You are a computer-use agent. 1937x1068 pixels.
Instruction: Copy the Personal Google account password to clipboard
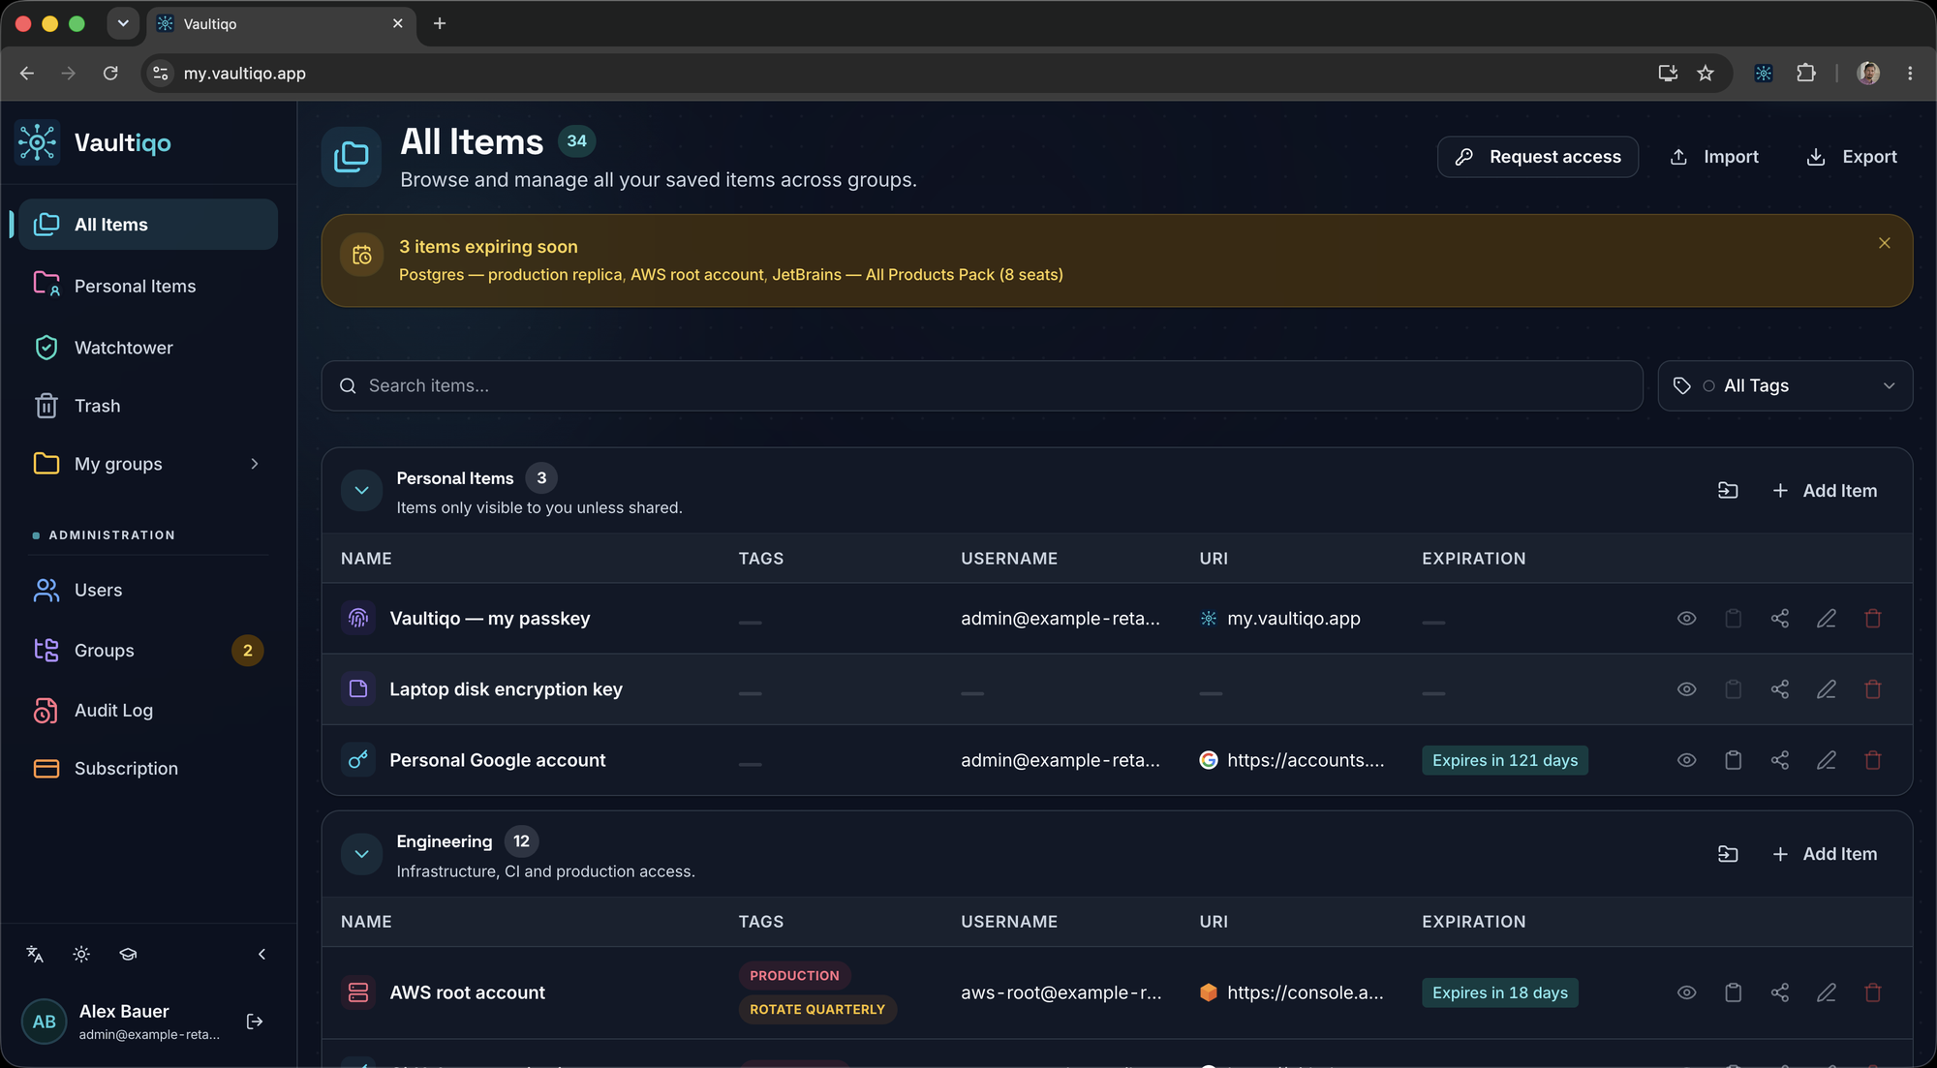(1733, 760)
